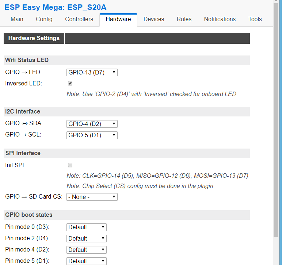Open the SDA pin dropdown showing GPIO-4 (D2)
The height and width of the screenshot is (265, 282).
point(92,124)
